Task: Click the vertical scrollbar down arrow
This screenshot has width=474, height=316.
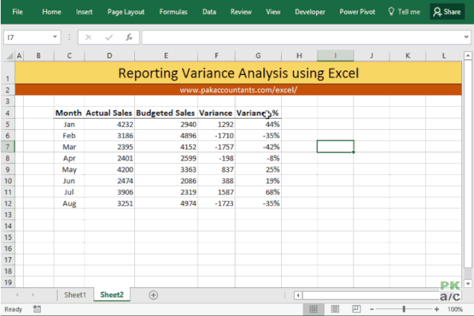Action: tap(468, 283)
